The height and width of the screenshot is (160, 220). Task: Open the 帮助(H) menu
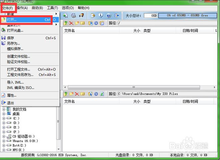click(x=84, y=8)
